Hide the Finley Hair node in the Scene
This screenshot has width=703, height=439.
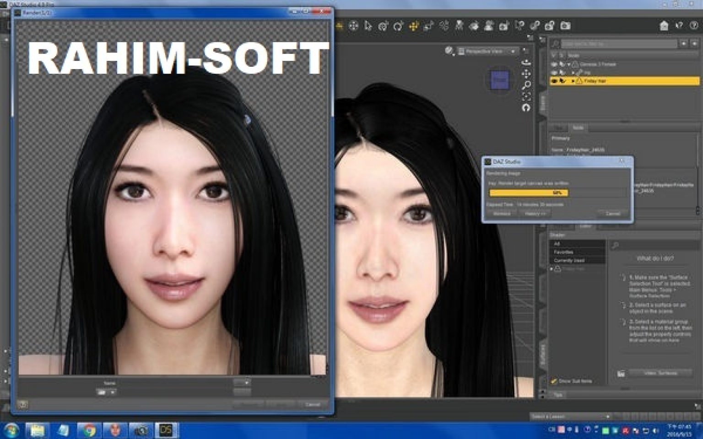554,81
